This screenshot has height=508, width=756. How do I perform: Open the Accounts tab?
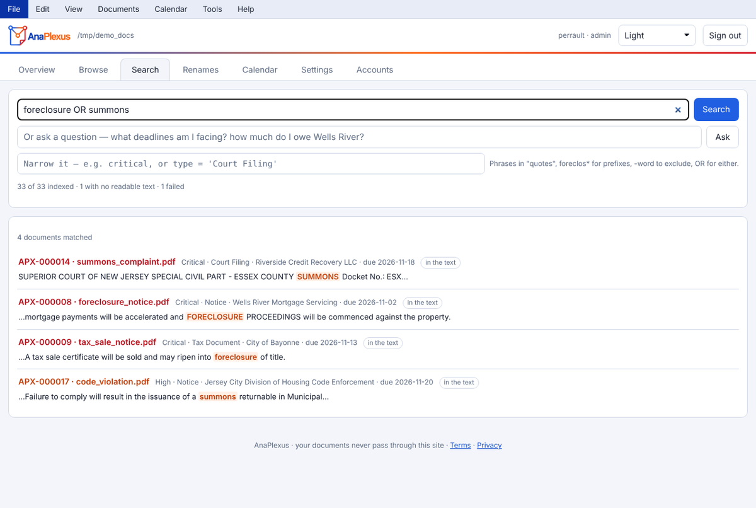point(375,70)
